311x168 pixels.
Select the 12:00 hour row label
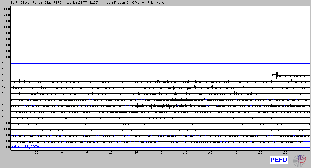(x=6, y=75)
